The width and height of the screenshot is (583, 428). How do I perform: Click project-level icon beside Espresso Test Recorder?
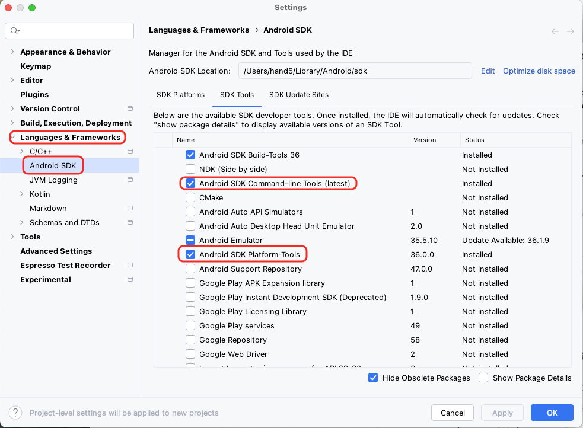click(130, 265)
